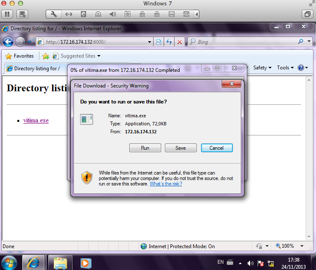Click the Compatibility View icon
316x270 pixels.
[159, 42]
